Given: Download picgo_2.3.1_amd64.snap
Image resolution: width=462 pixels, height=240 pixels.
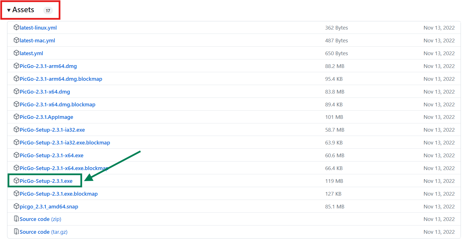Looking at the screenshot, I should 49,206.
